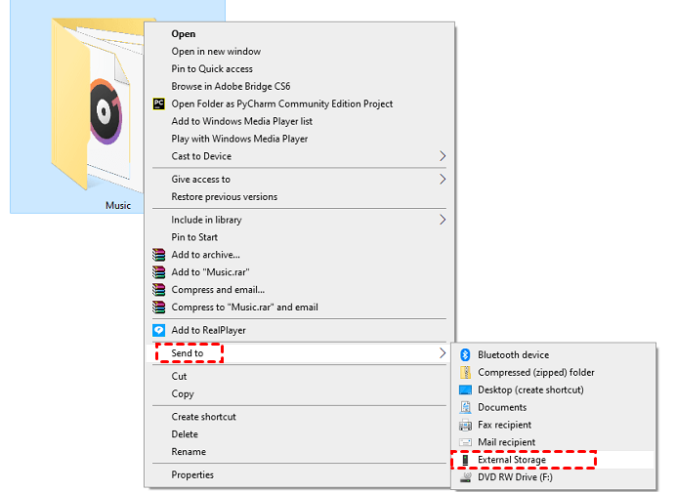Select Open in new window
The image size is (676, 492).
tap(299, 52)
